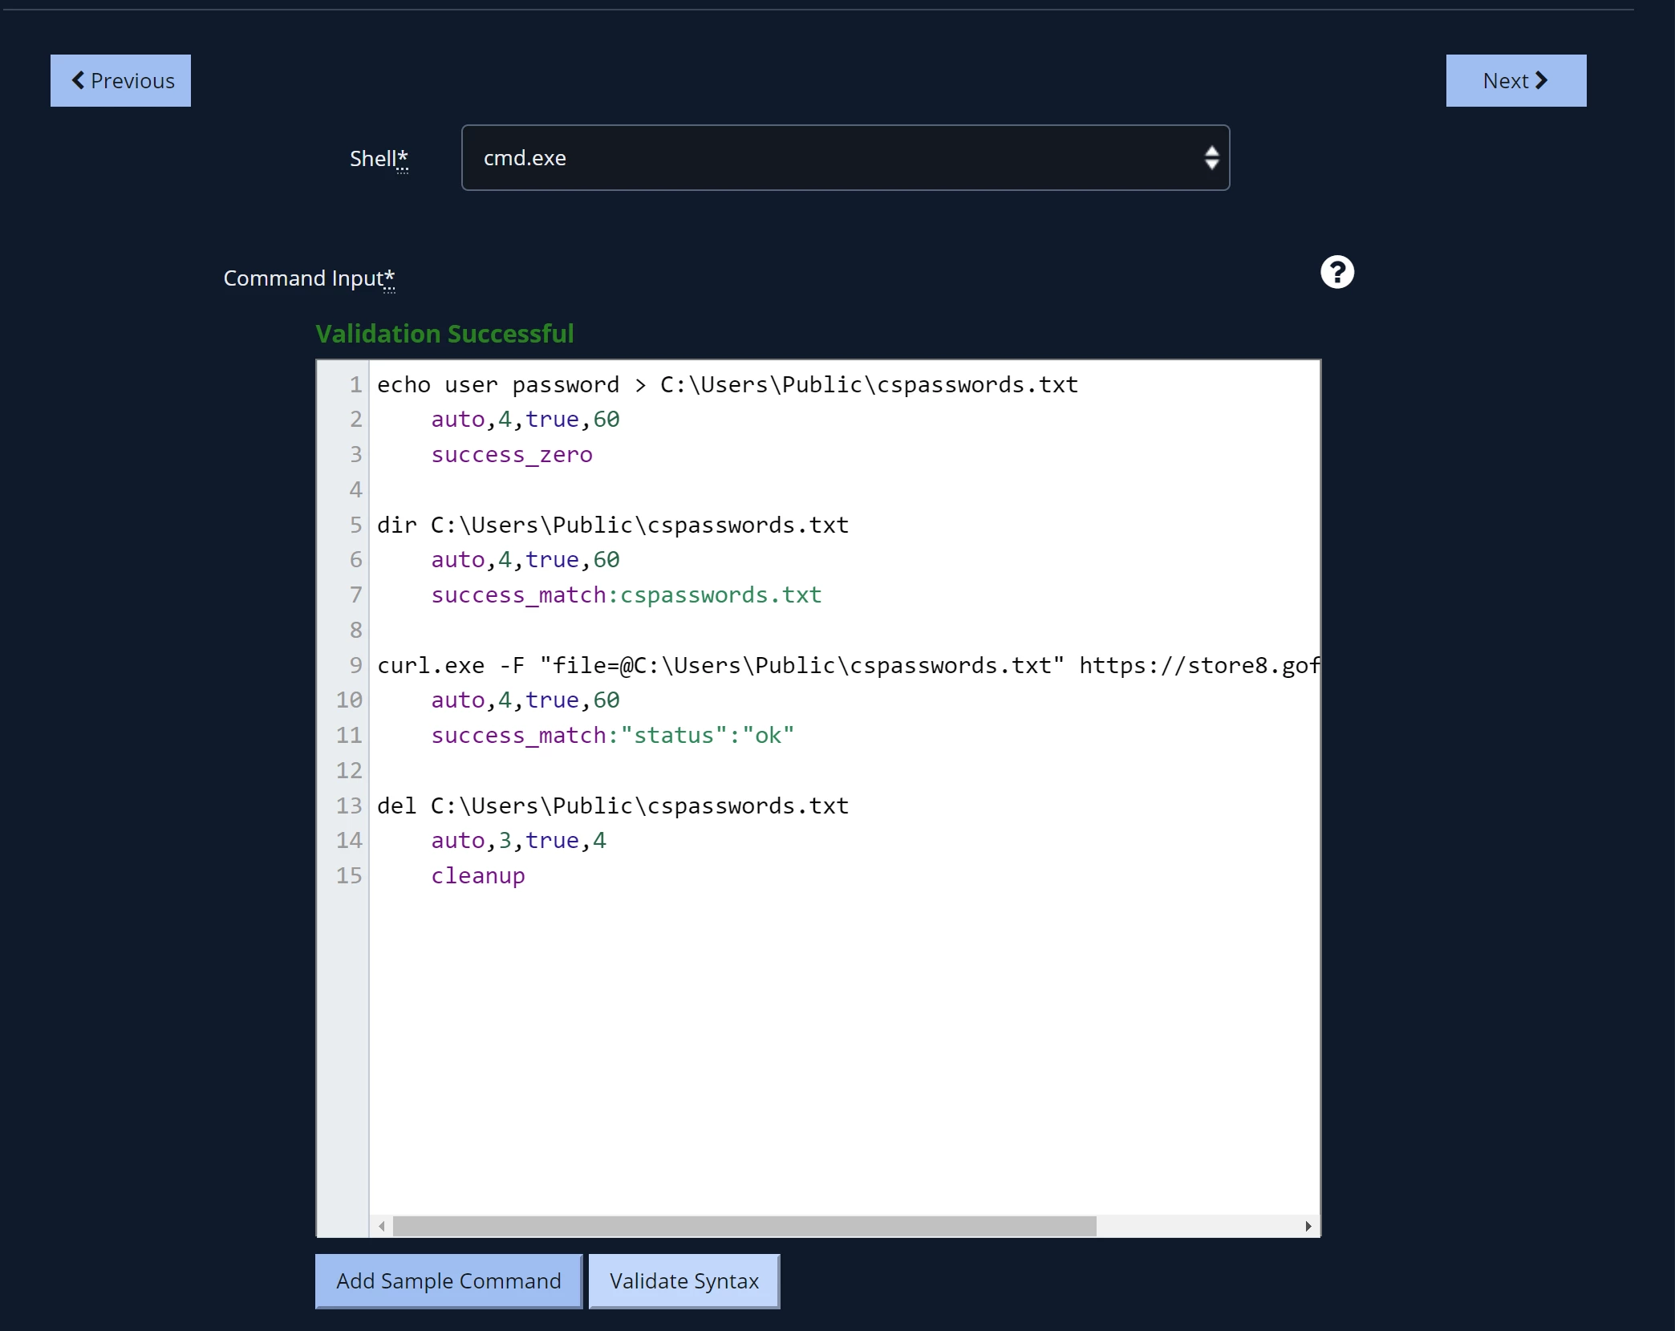Click line number 4 in gutter
Image resolution: width=1675 pixels, height=1331 pixels.
coord(355,489)
